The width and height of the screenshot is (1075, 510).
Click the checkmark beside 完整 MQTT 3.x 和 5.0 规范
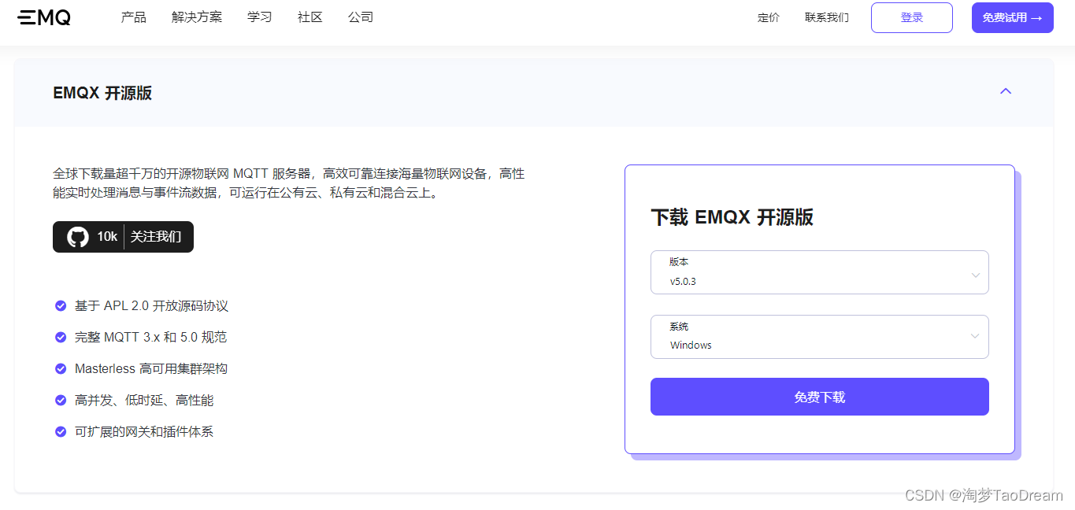61,337
